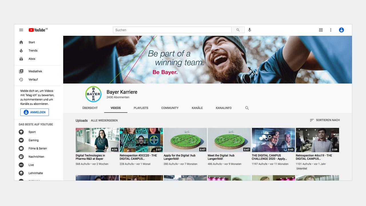This screenshot has height=206, width=366.
Task: Click the blue account avatar icon
Action: pos(341,30)
